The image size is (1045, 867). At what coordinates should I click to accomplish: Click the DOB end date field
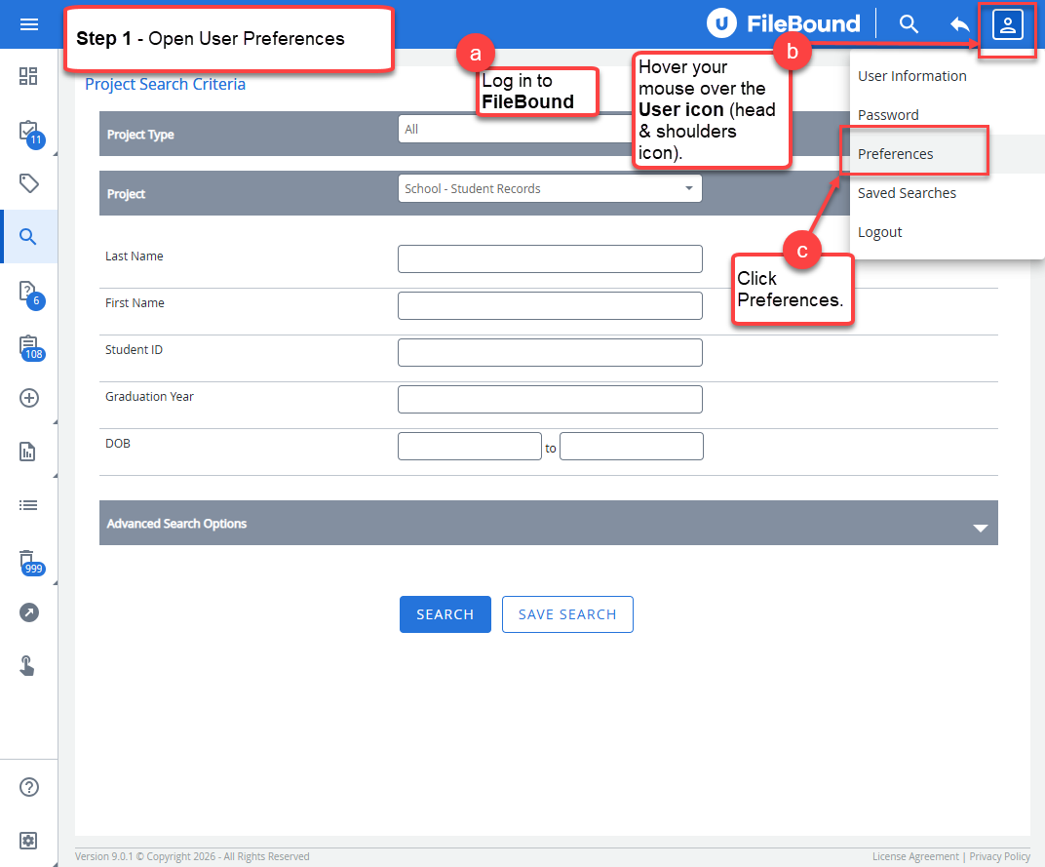pyautogui.click(x=631, y=446)
